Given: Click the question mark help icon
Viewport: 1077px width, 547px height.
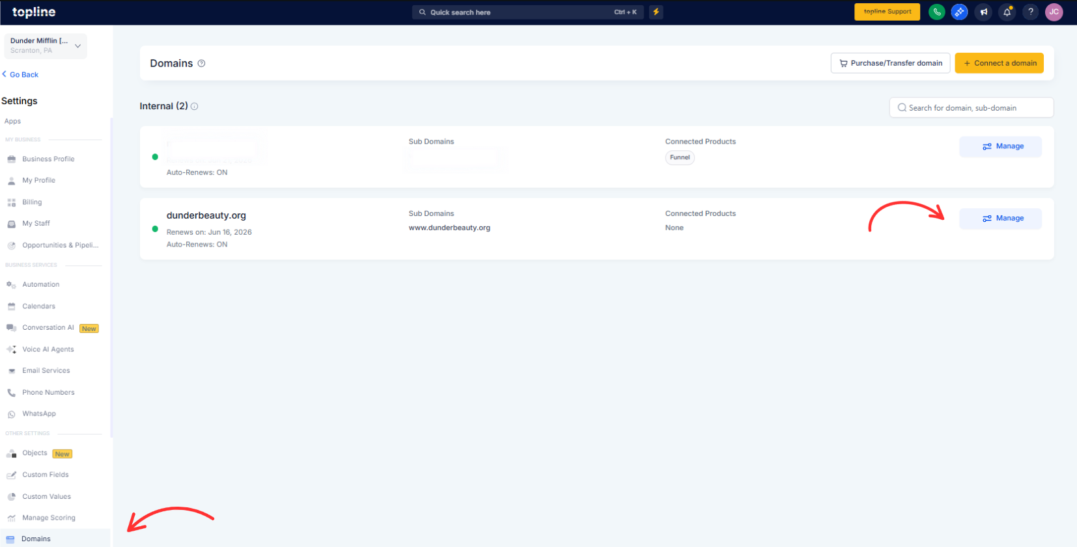Looking at the screenshot, I should tap(1031, 12).
